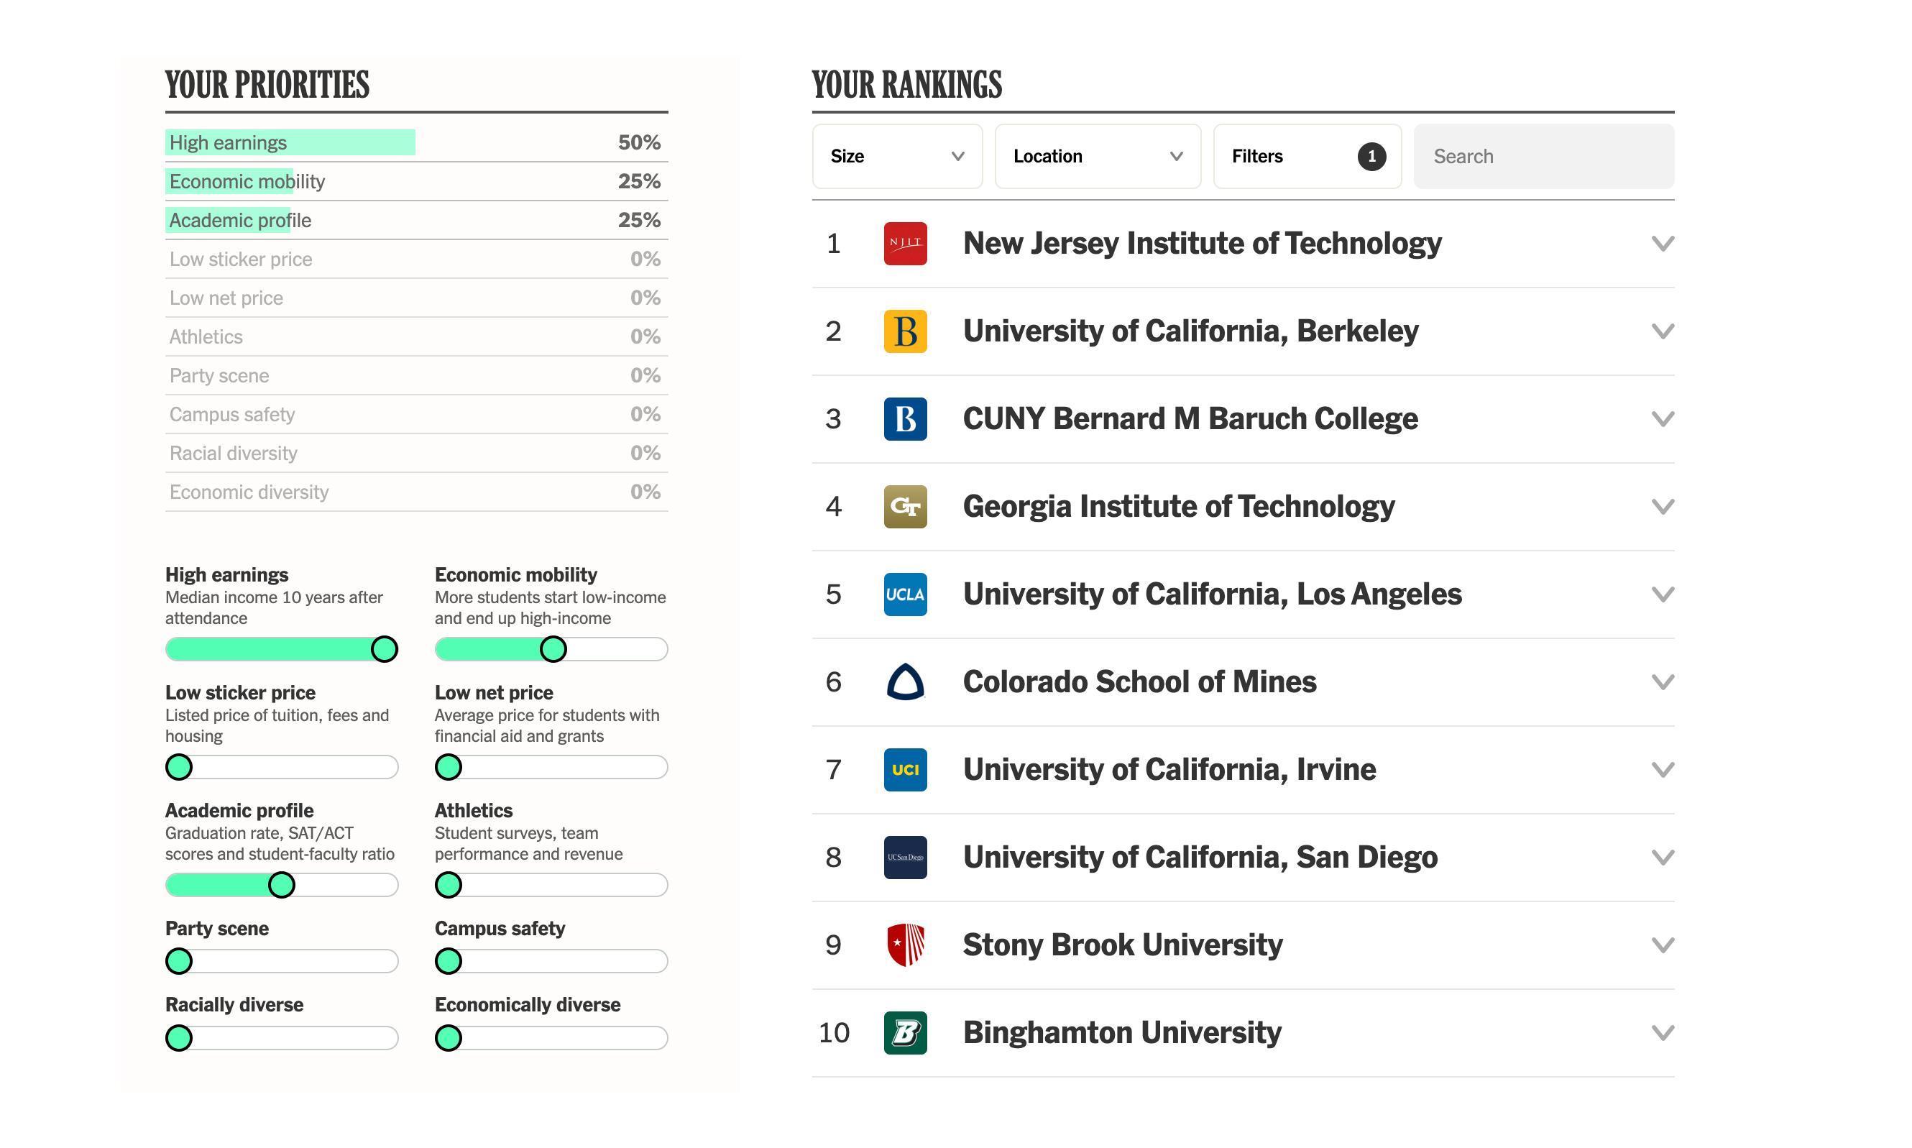Click the High earnings slider handle
The width and height of the screenshot is (1912, 1148).
(385, 649)
